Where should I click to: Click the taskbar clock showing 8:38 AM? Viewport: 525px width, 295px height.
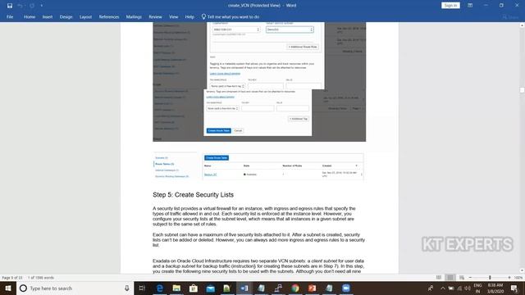495,288
